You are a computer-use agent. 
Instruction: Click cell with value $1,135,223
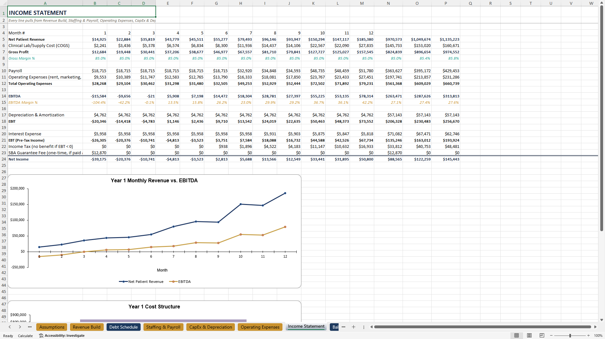445,39
